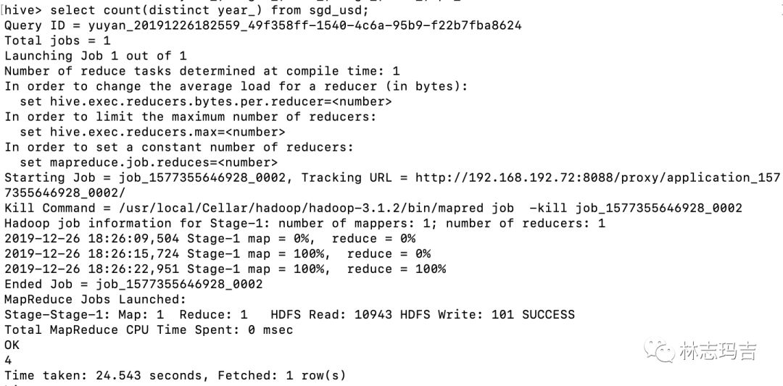The image size is (783, 386).
Task: Click the Total MapReduce CPU Time Spent line
Action: tap(149, 330)
